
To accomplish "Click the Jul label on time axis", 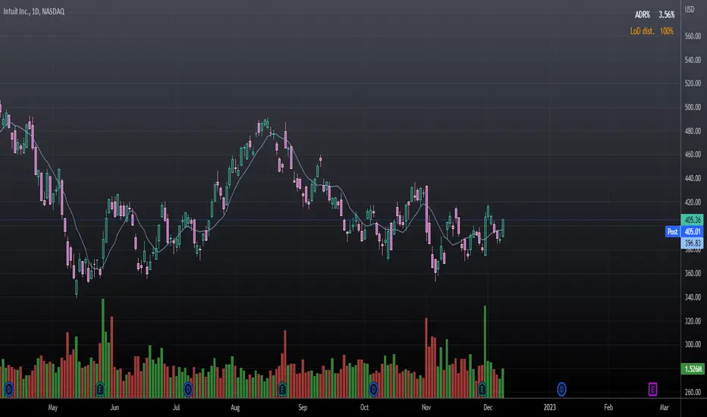I will pyautogui.click(x=176, y=408).
